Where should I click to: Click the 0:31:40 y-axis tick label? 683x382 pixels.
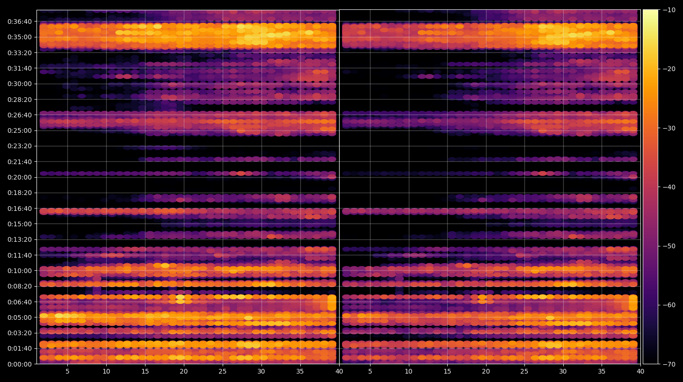pyautogui.click(x=20, y=68)
